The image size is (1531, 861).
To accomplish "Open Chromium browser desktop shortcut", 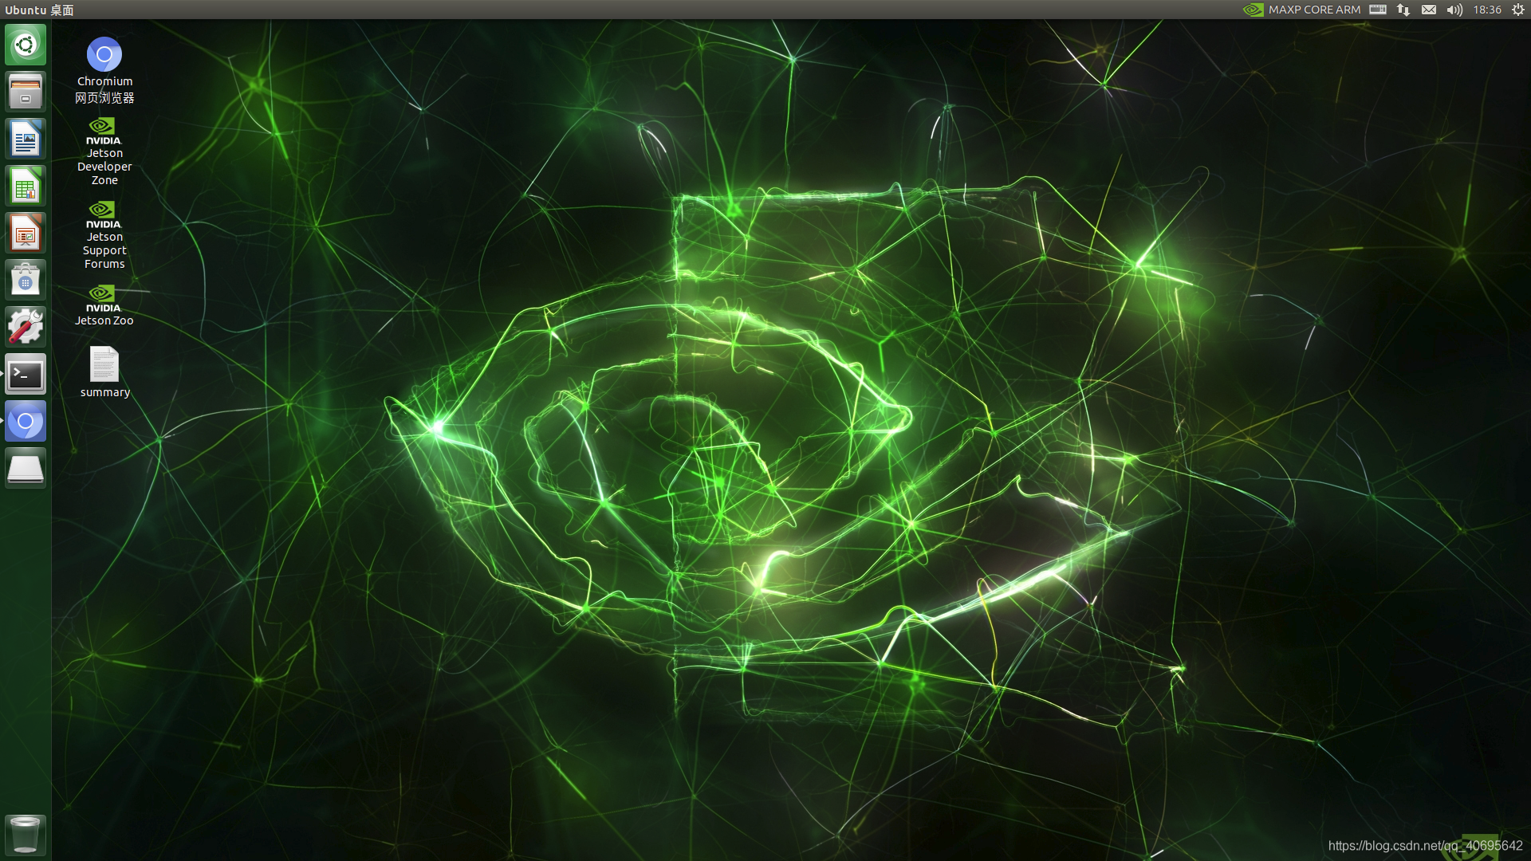I will pos(104,55).
